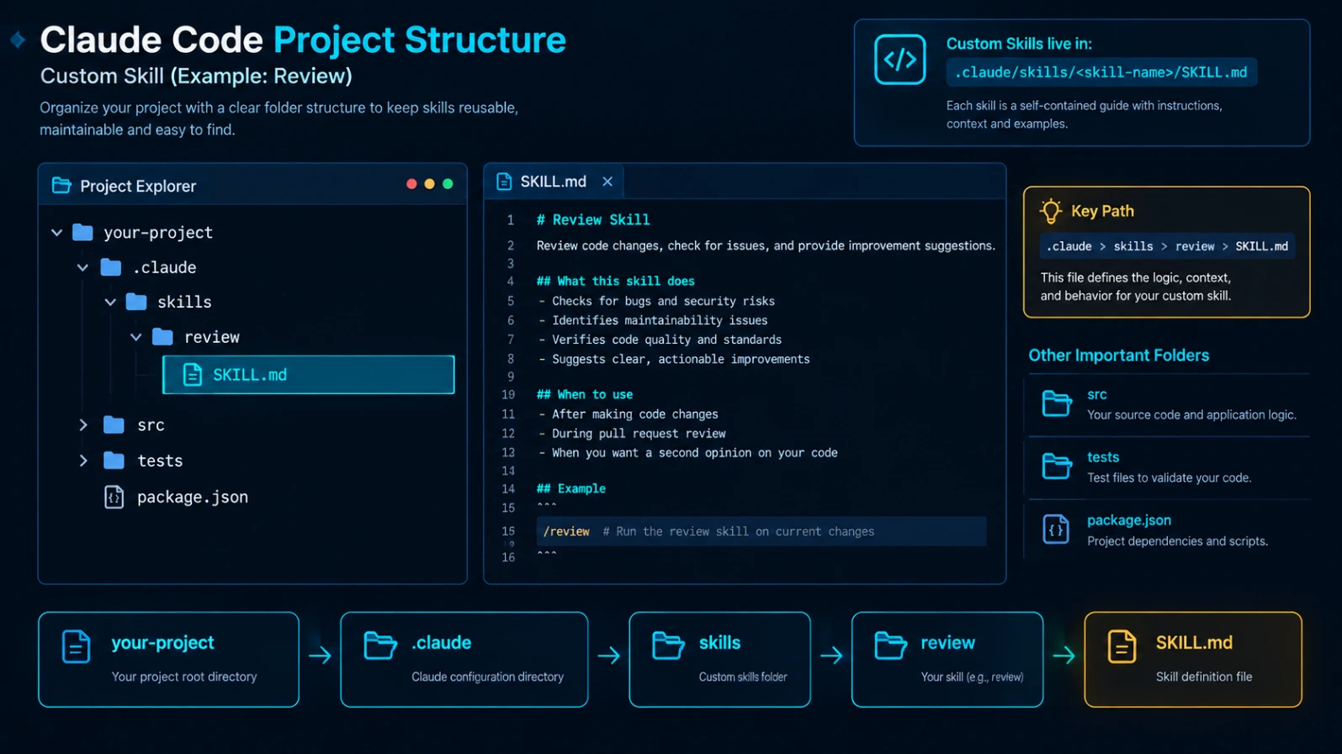The height and width of the screenshot is (754, 1342).
Task: Click the folder icon in review breadcrumb card
Action: point(890,646)
